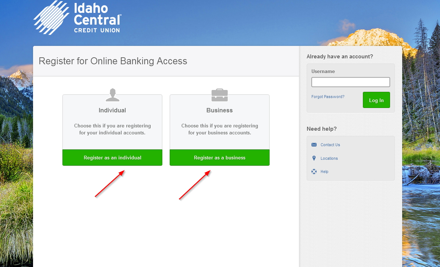Click the Business card heading
Image resolution: width=440 pixels, height=267 pixels.
click(220, 110)
